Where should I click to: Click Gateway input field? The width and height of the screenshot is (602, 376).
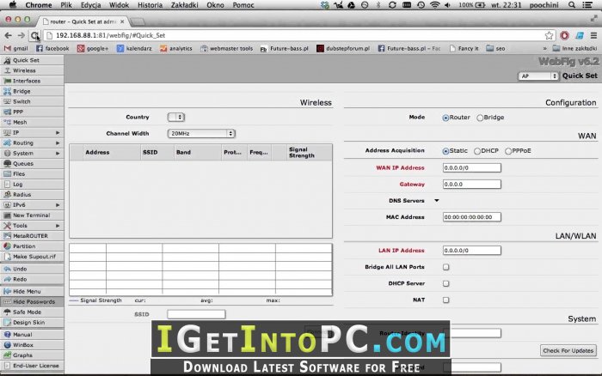coord(472,184)
